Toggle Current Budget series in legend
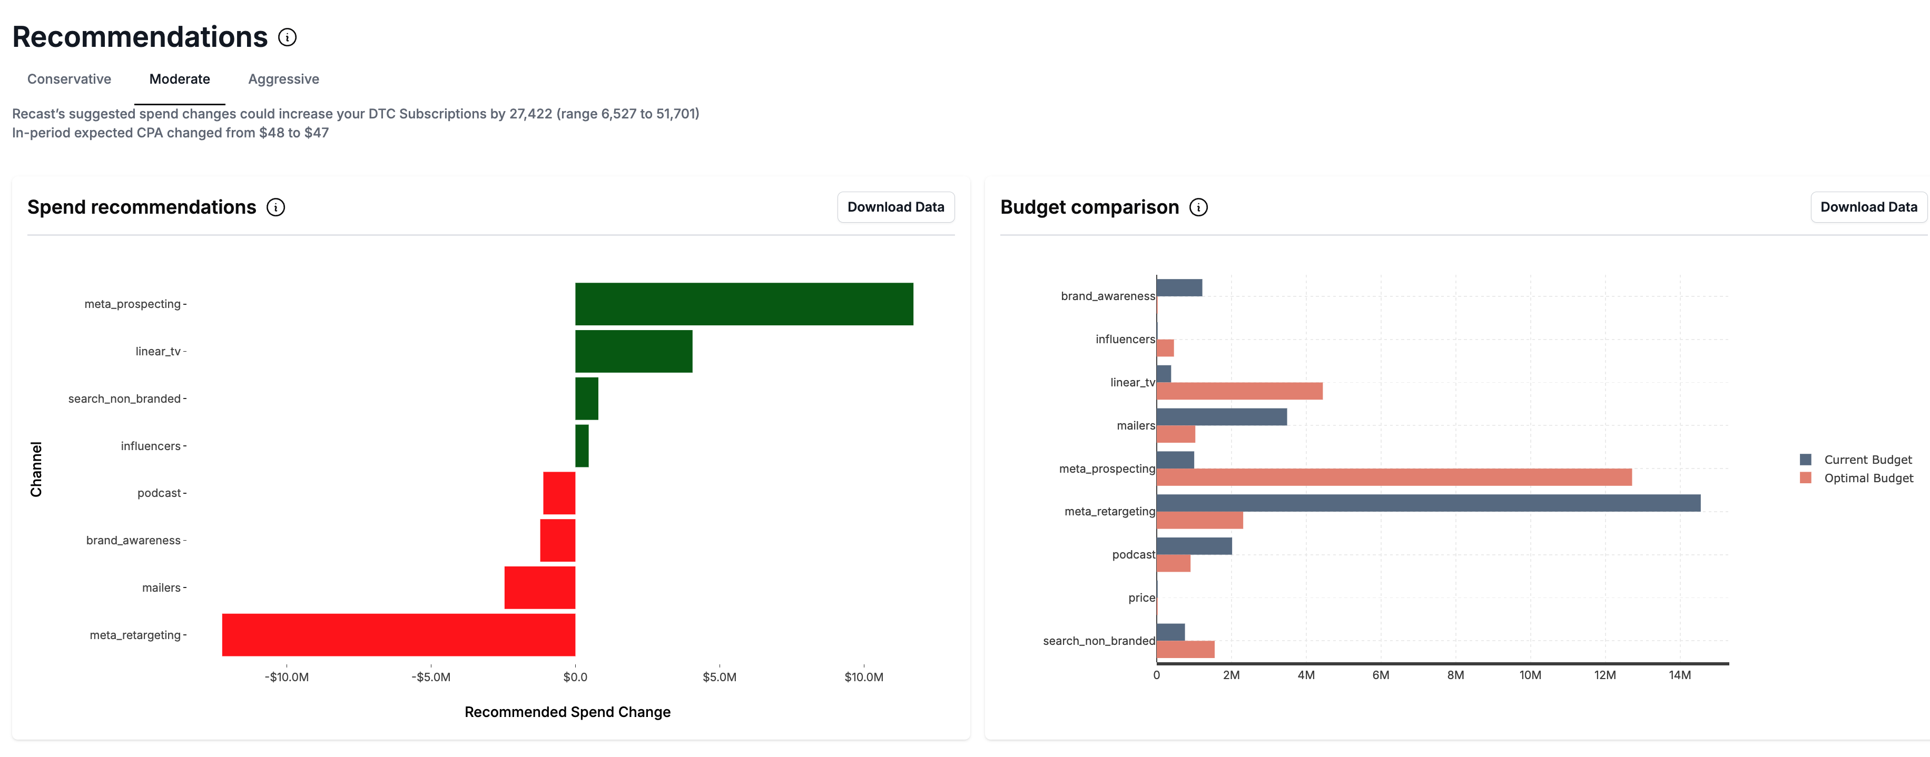The height and width of the screenshot is (757, 1930). (x=1867, y=460)
